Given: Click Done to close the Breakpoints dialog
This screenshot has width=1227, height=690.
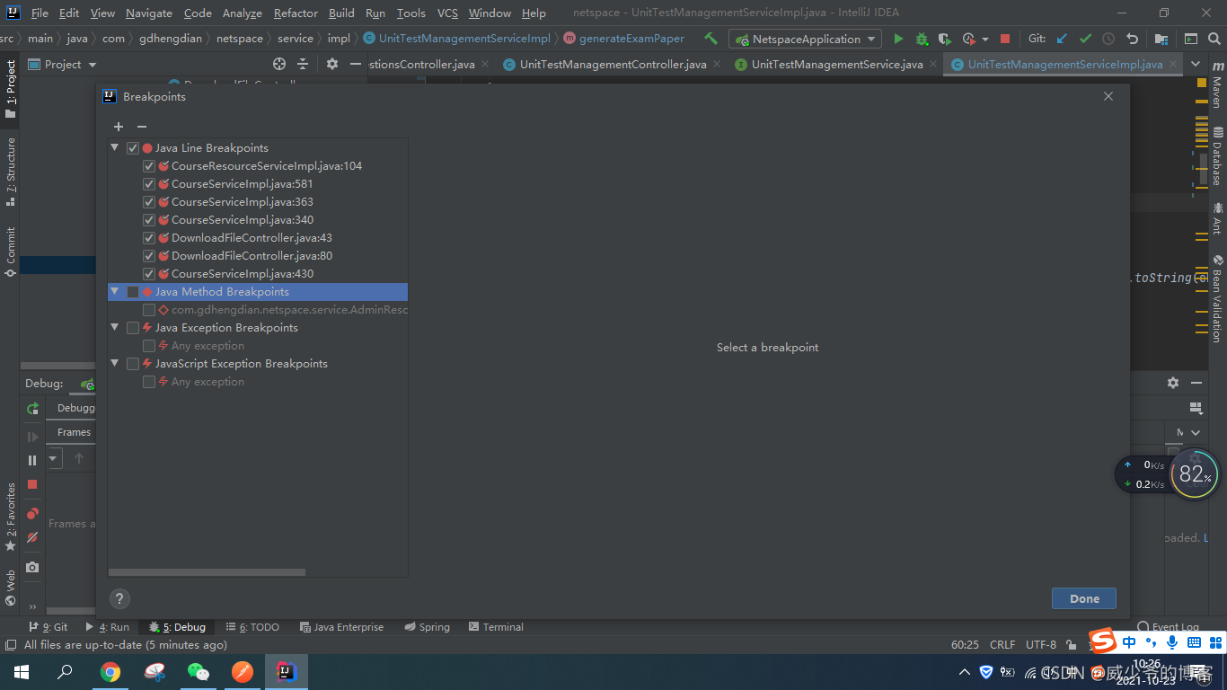Looking at the screenshot, I should pos(1083,597).
